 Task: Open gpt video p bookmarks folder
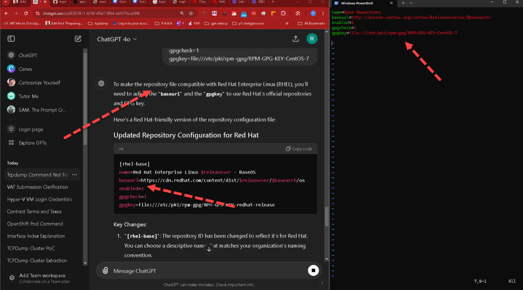216,23
